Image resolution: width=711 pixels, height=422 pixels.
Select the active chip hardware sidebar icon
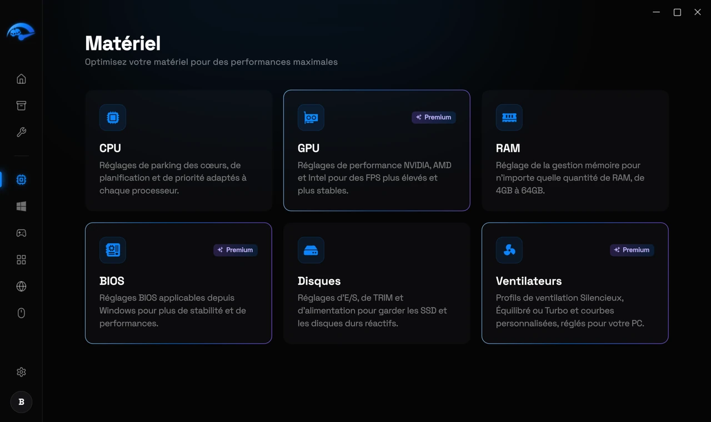21,180
